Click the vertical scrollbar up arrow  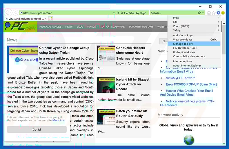[224, 23]
